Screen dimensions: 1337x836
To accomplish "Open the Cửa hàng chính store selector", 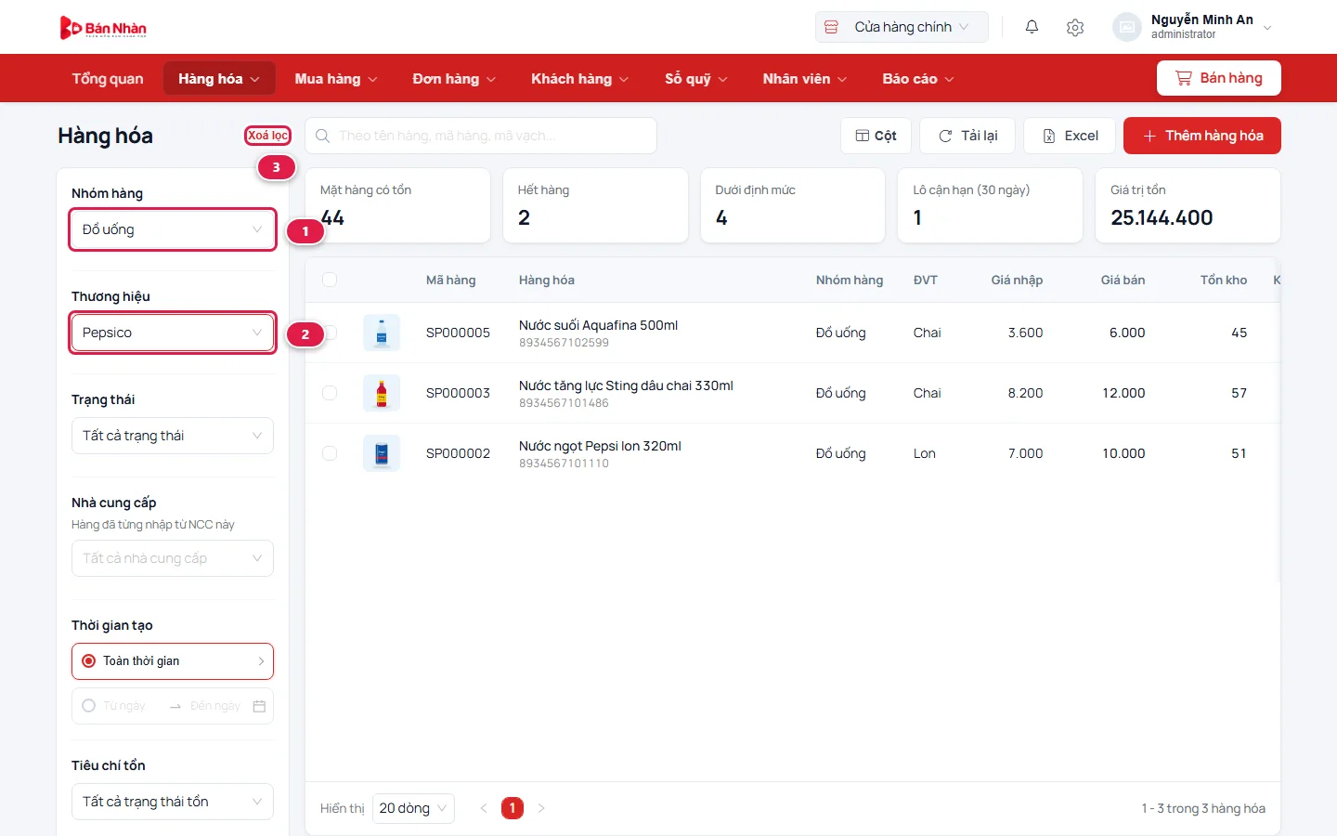I will pos(902,27).
